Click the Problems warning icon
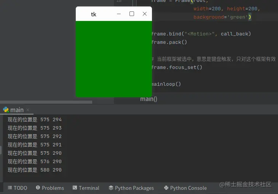 pyautogui.click(x=38, y=188)
